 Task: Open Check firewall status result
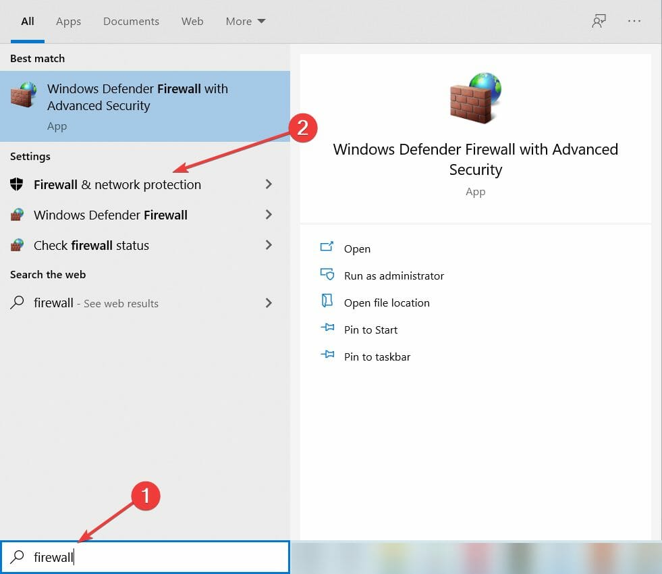(91, 245)
